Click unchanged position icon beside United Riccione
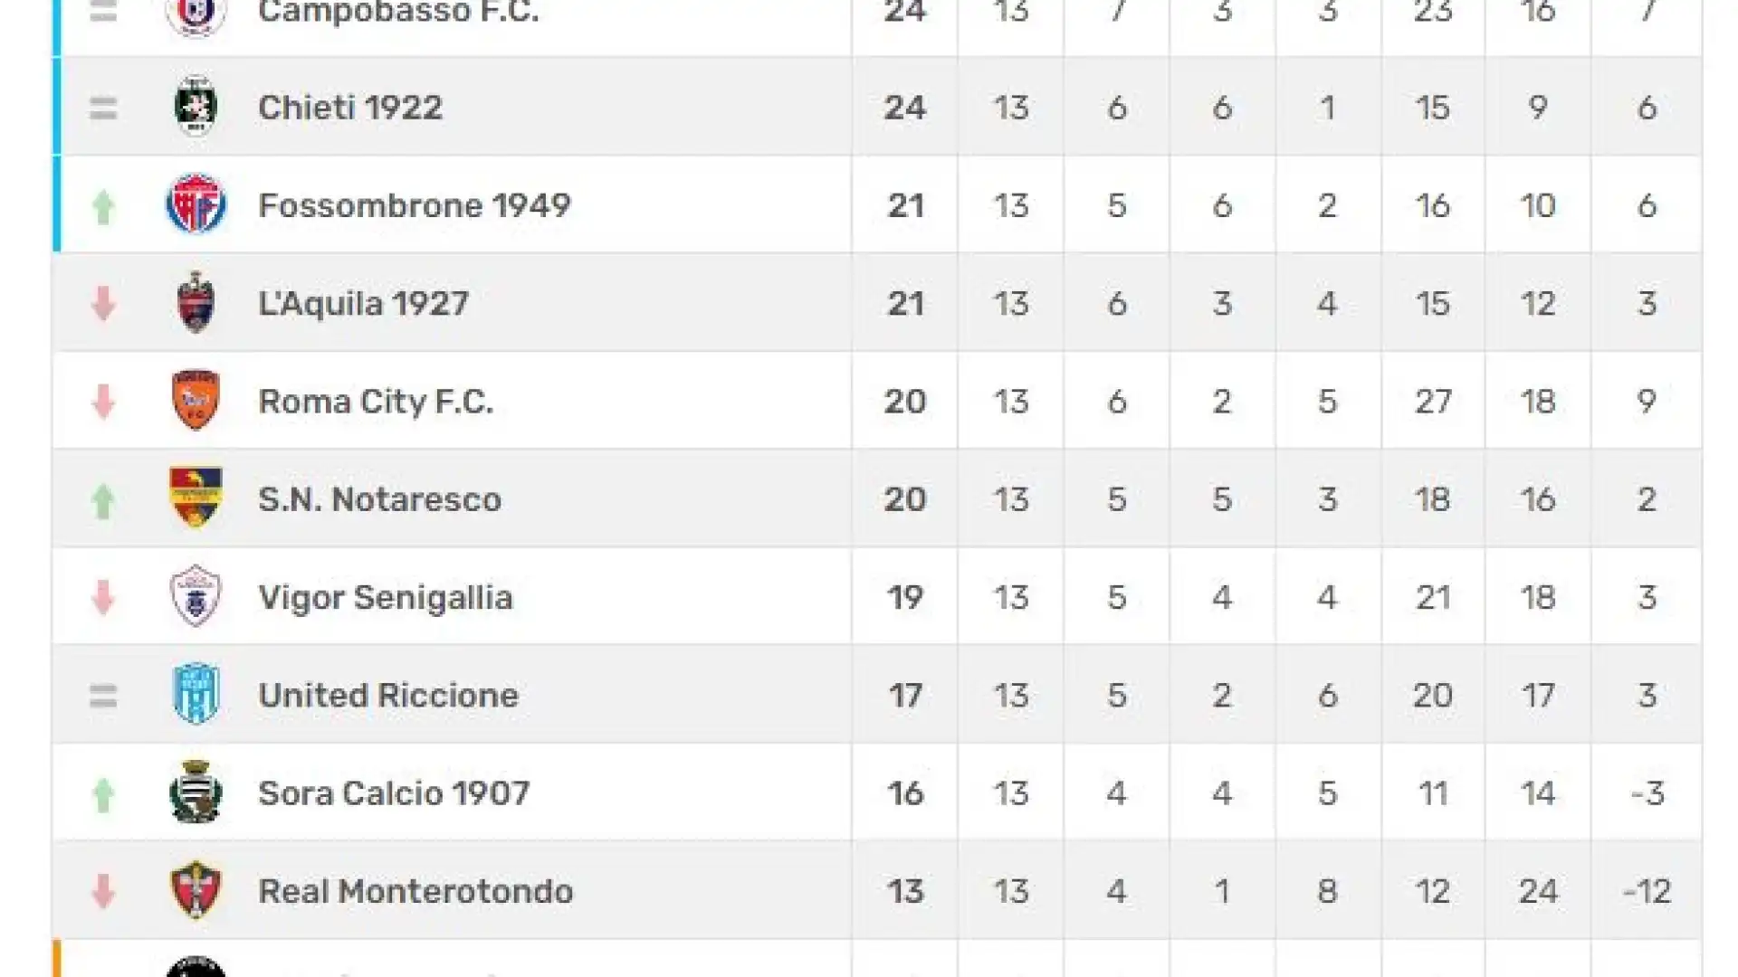This screenshot has width=1738, height=977. coord(103,696)
